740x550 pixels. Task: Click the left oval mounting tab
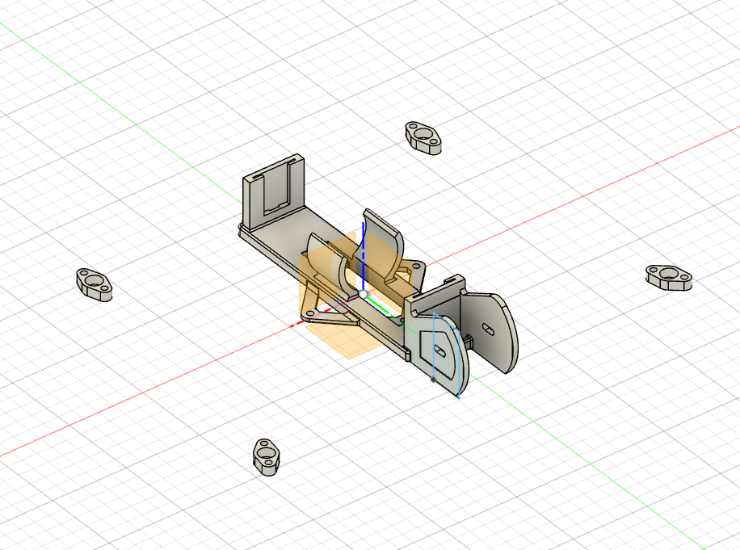(95, 283)
